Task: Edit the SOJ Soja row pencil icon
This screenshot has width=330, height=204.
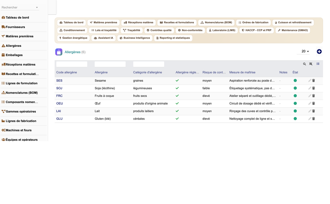Action: point(310,88)
